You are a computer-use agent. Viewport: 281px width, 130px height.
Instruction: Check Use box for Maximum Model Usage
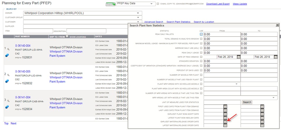tap(201, 43)
